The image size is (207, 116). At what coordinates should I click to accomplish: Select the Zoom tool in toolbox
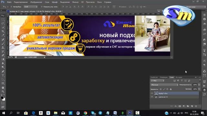(x=3, y=92)
